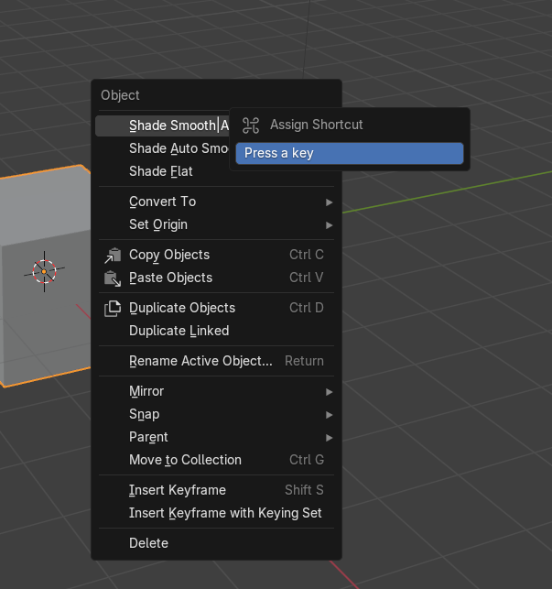Click the 'Object' menu title text
The width and height of the screenshot is (552, 589).
120,96
